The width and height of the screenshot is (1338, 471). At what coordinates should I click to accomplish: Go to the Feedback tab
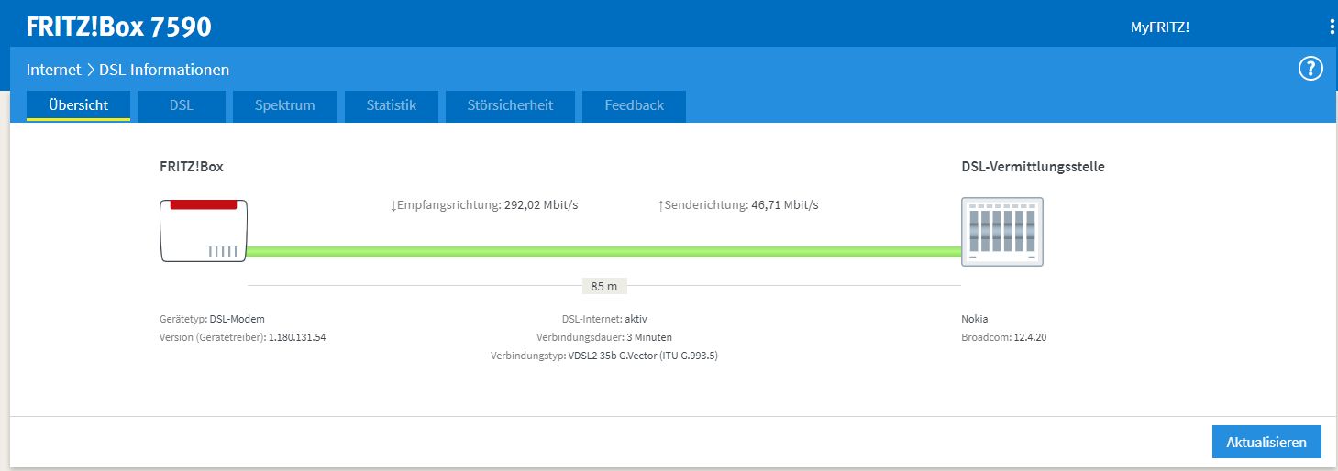click(x=634, y=105)
